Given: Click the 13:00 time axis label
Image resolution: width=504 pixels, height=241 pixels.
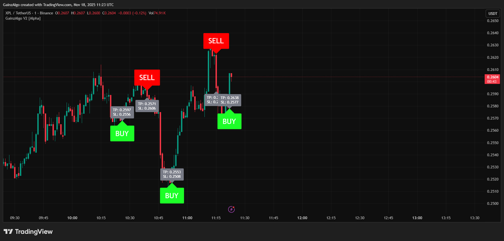Looking at the screenshot, I should pos(417,218).
